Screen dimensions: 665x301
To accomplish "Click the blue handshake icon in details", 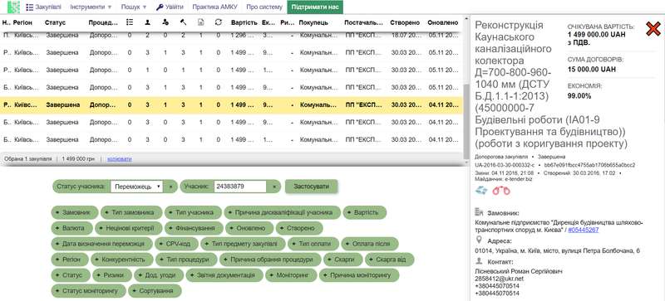I will click(x=482, y=191).
